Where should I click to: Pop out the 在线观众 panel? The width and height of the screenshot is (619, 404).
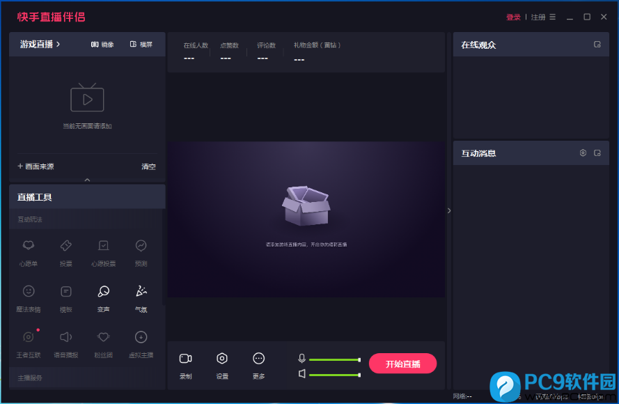coord(597,45)
